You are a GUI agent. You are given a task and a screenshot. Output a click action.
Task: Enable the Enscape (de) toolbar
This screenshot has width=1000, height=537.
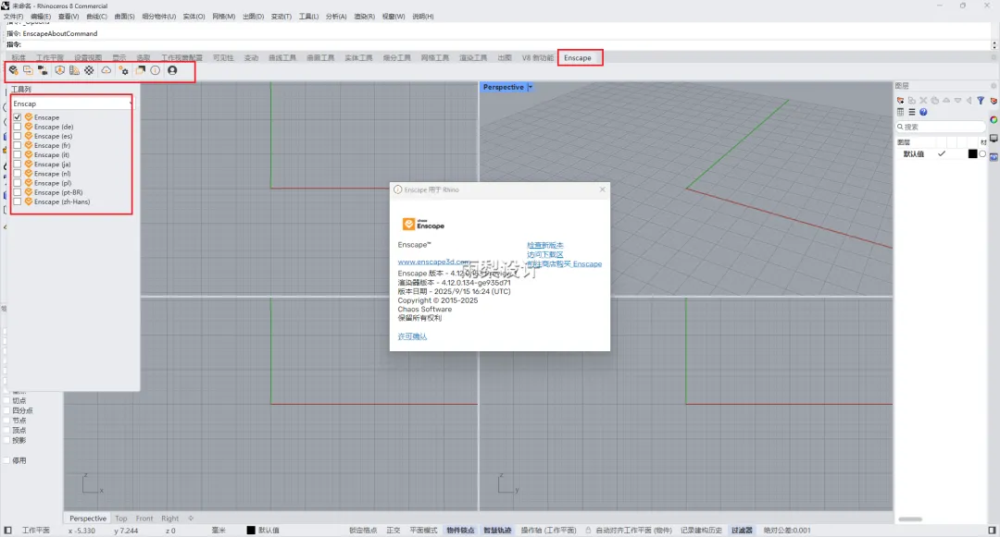18,127
